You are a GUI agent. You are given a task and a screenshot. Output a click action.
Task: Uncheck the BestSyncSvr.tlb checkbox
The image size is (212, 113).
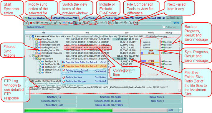(x=40, y=64)
